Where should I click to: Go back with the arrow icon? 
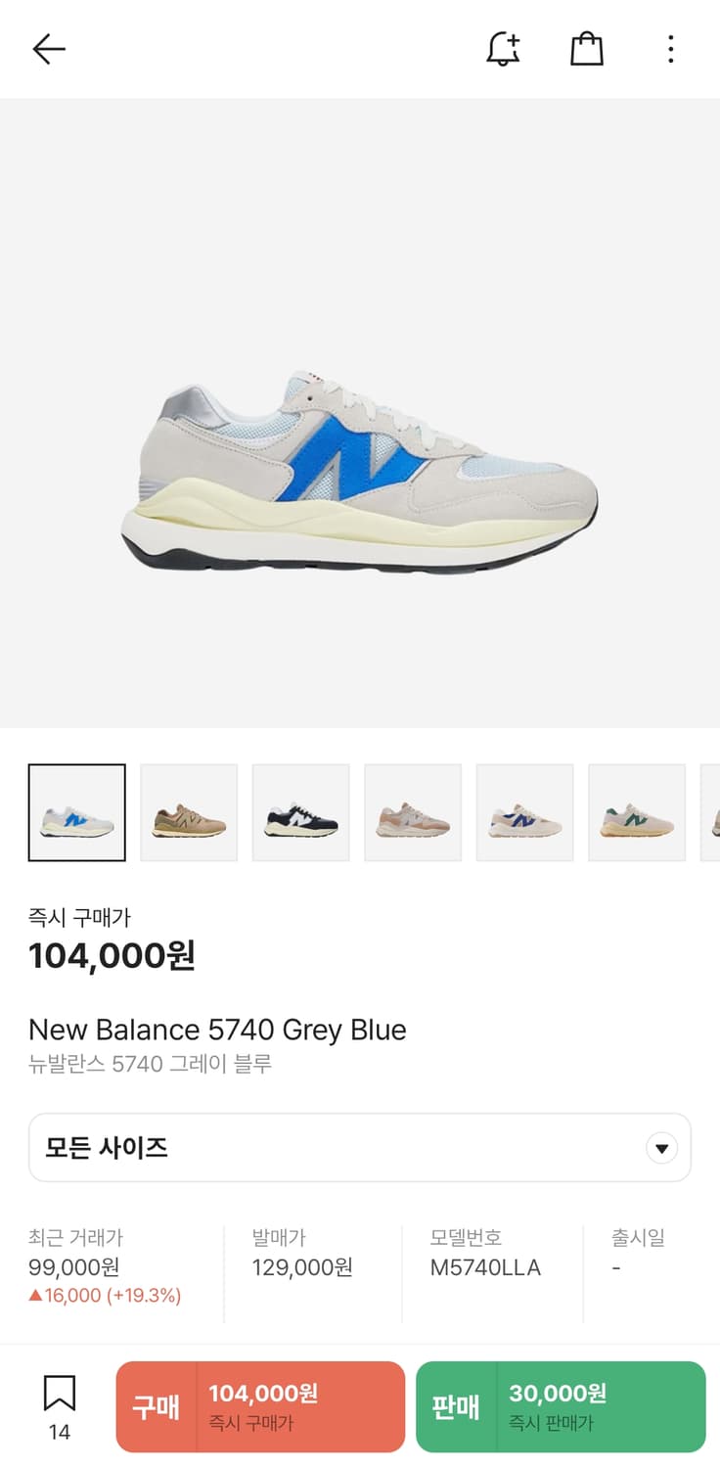click(x=48, y=49)
